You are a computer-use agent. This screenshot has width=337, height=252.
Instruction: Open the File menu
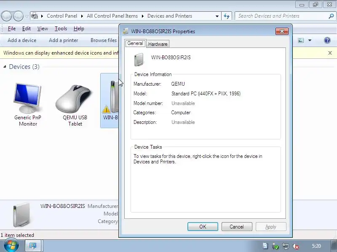(x=12, y=29)
